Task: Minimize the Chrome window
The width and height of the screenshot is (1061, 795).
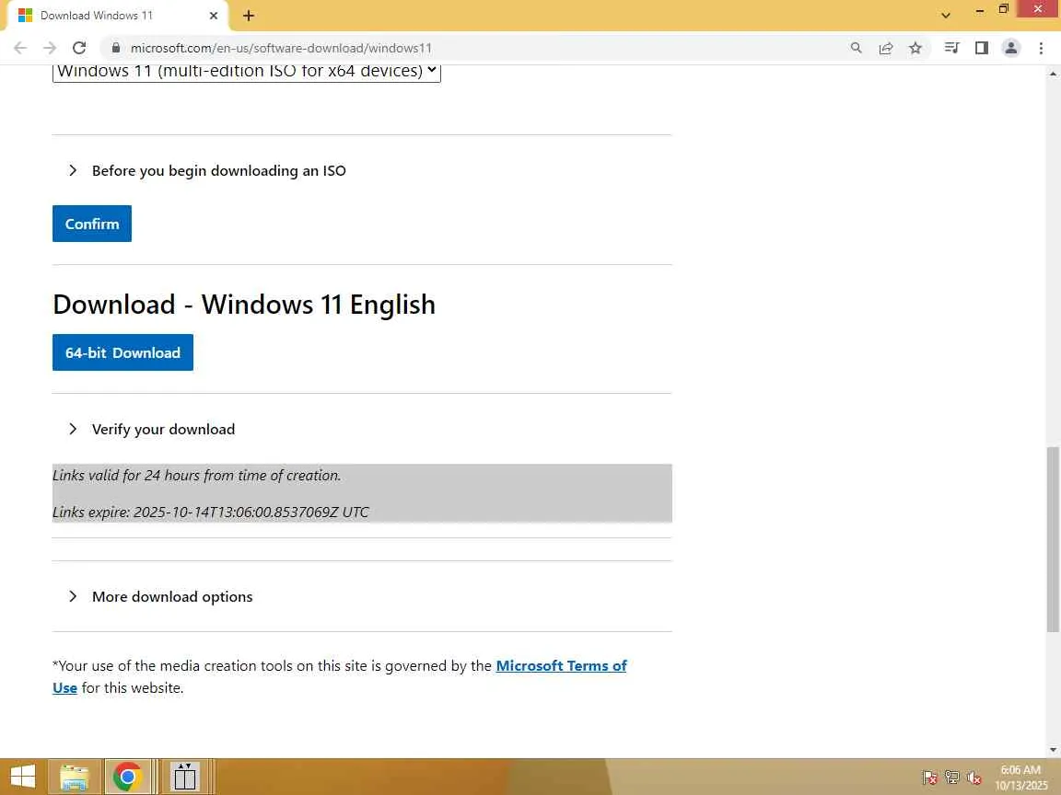Action: pyautogui.click(x=979, y=10)
